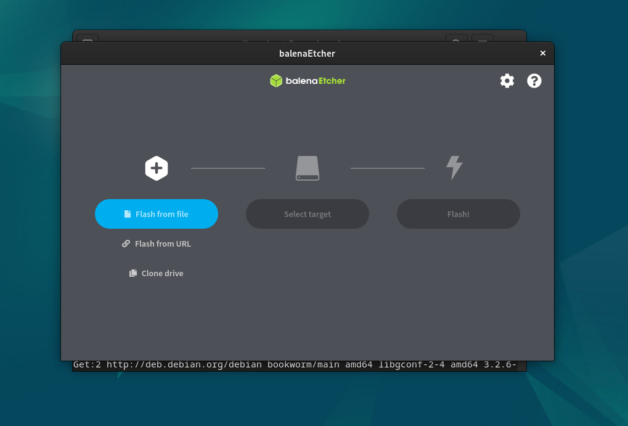Click the copy icon beside Clone drive

(133, 273)
